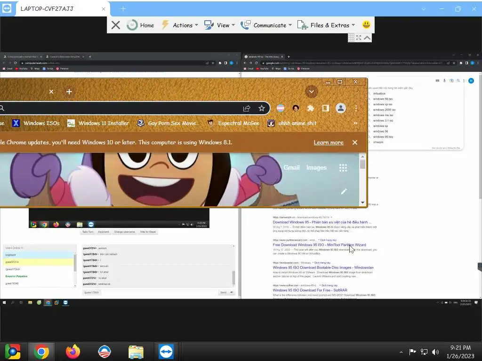
Task: Open Home in TeamViewer toolbar
Action: 140,25
